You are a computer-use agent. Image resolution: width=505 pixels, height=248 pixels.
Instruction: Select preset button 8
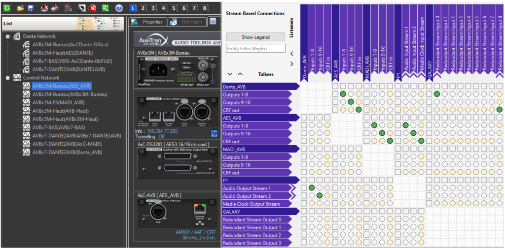[x=205, y=8]
